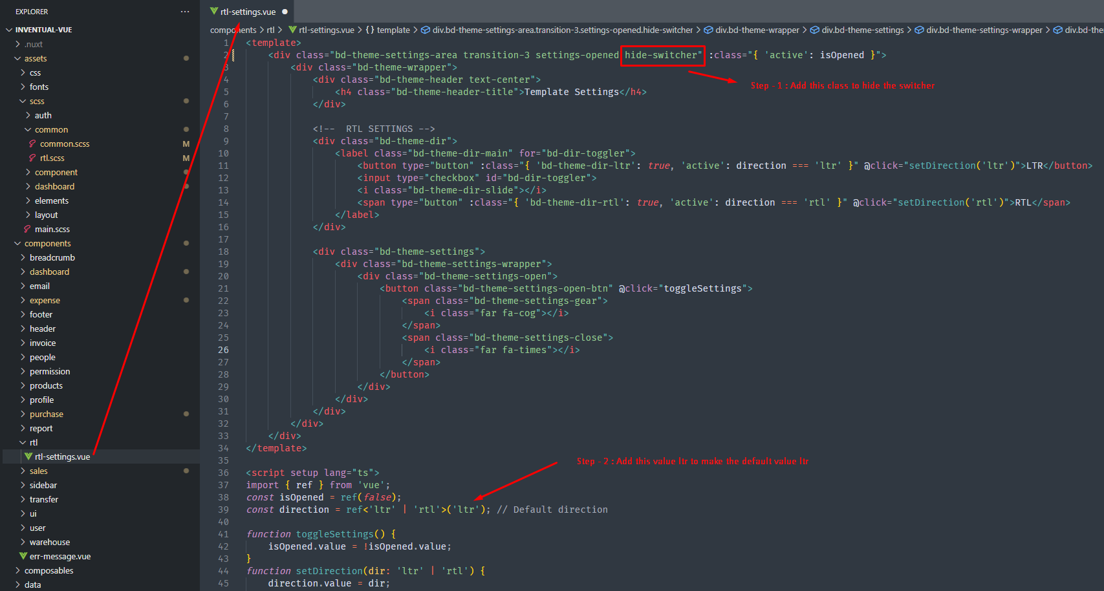Screen dimensions: 1104x591
Task: Select rtl-settings.vue in the explorer tree
Action: [62, 457]
